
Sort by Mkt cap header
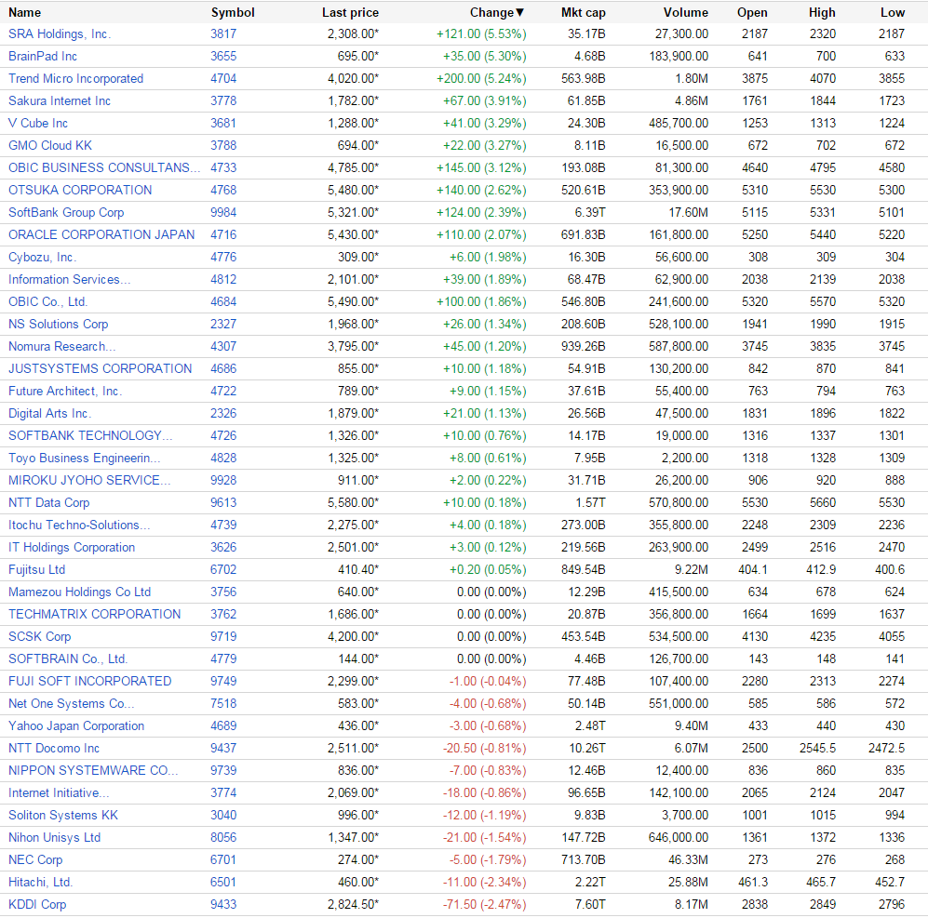click(583, 12)
